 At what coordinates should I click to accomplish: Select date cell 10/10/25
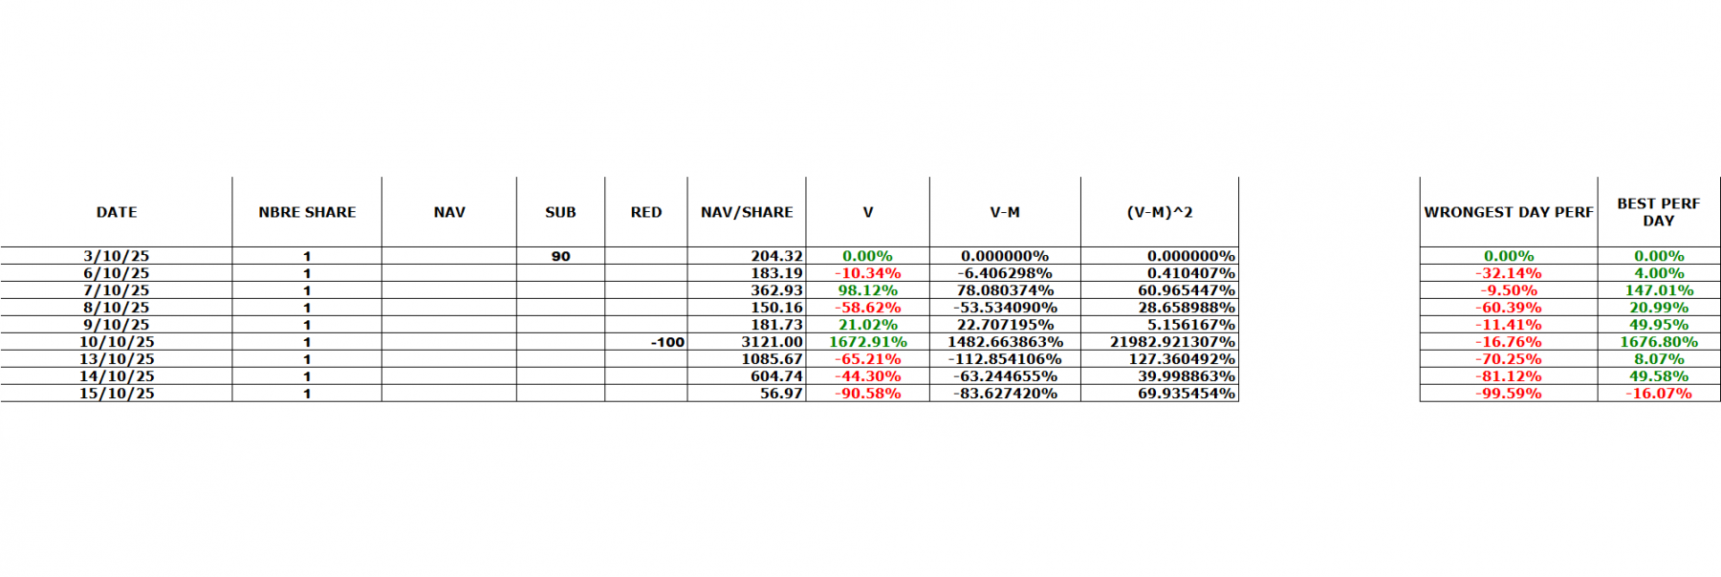pyautogui.click(x=116, y=342)
